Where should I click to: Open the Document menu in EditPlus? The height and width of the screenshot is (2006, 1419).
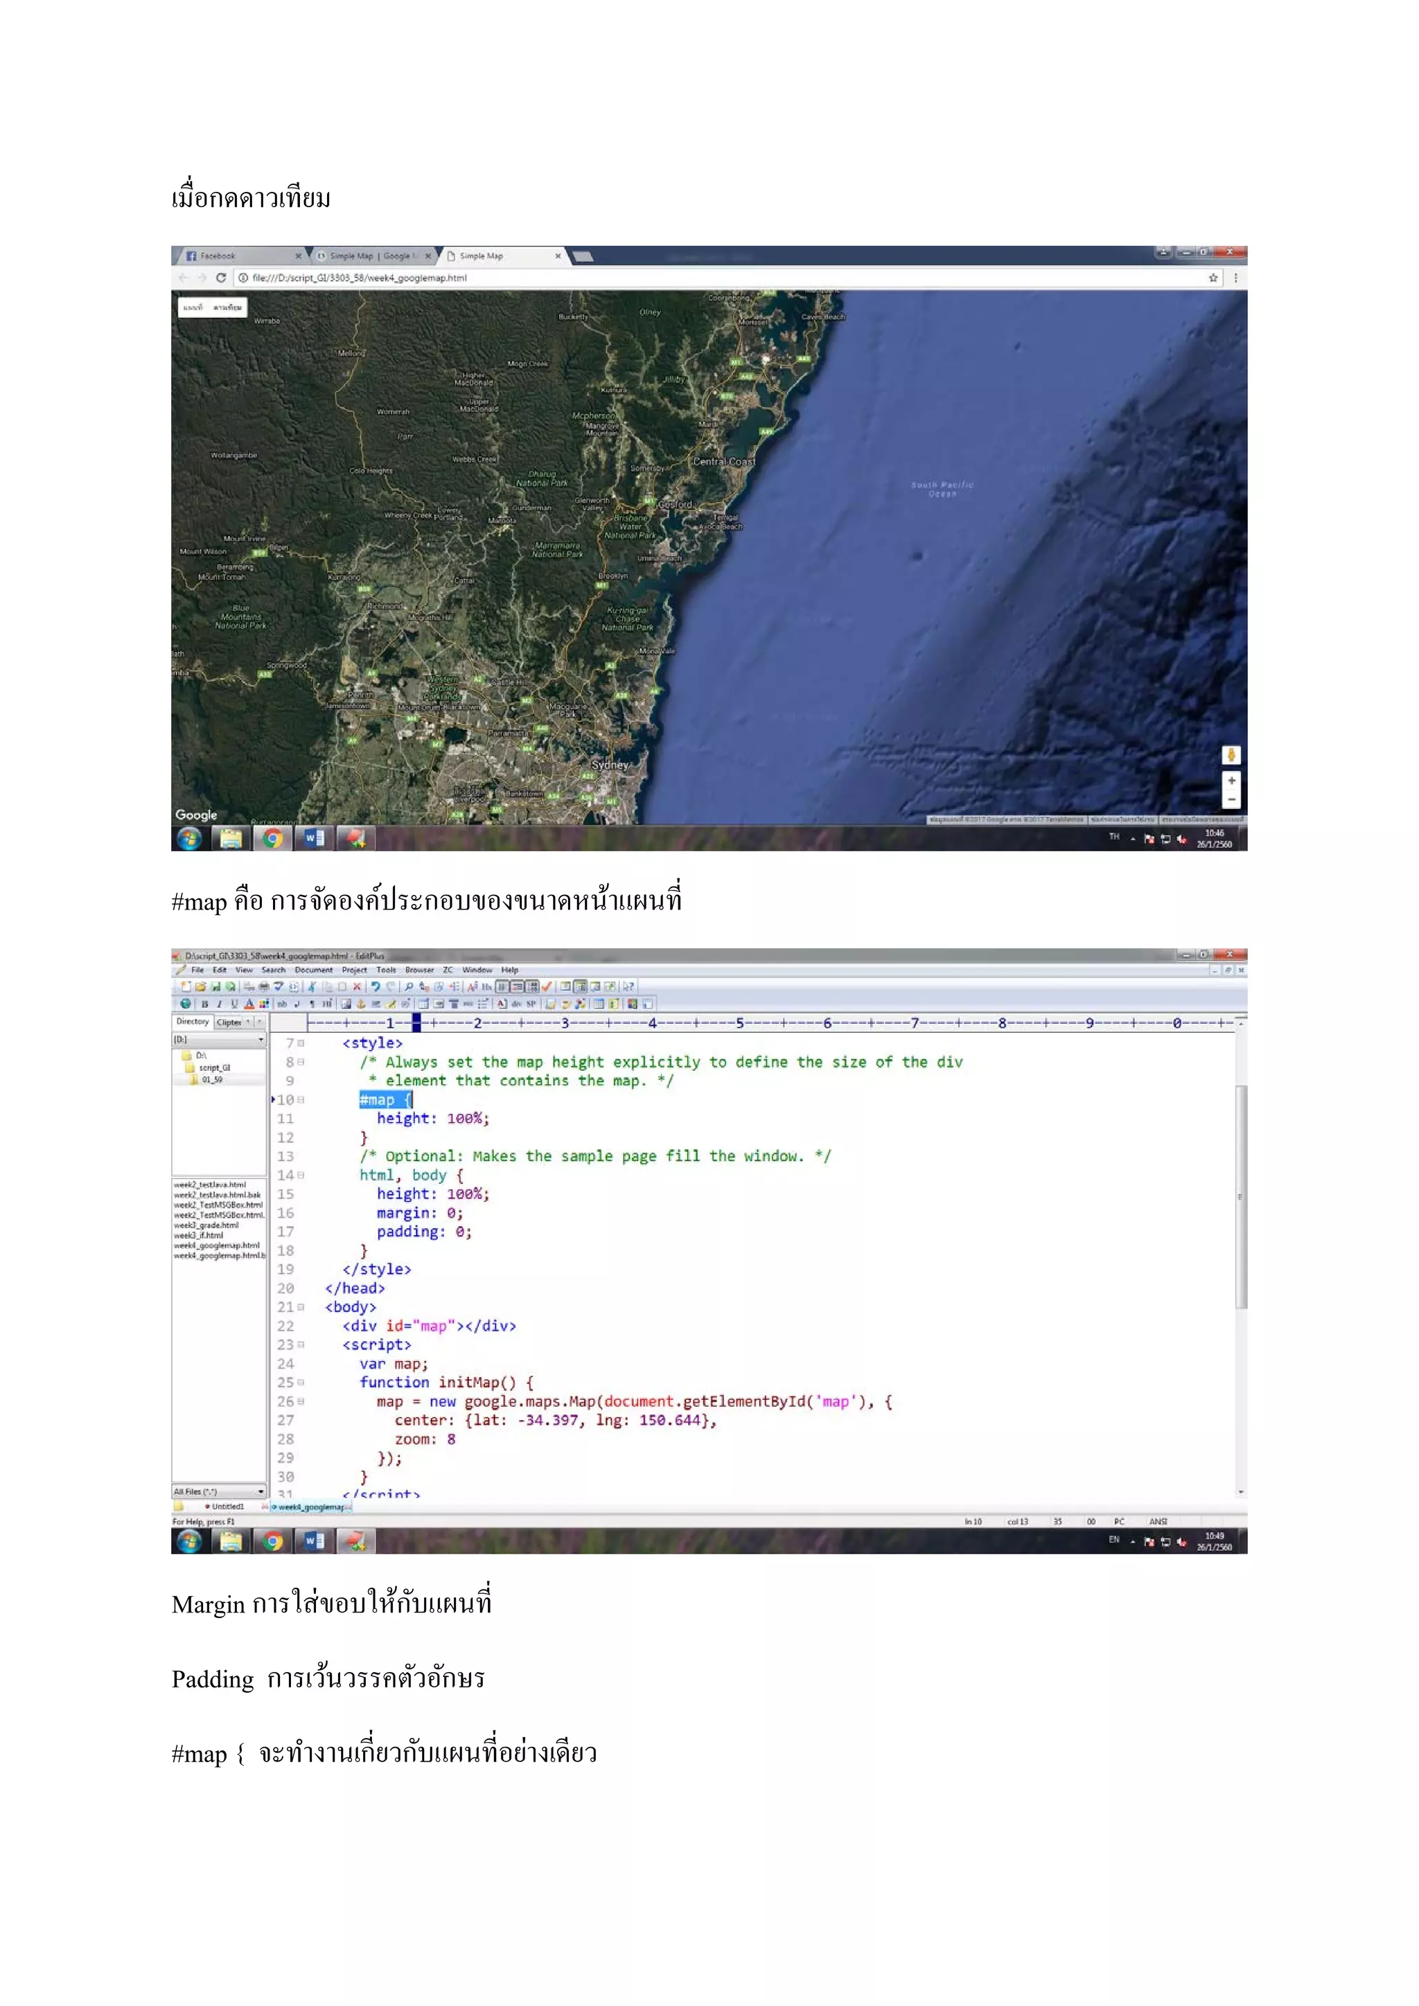(x=314, y=970)
